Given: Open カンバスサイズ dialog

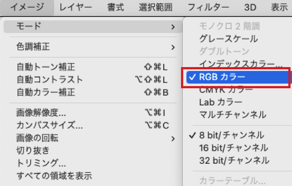Looking at the screenshot, I should point(50,125).
